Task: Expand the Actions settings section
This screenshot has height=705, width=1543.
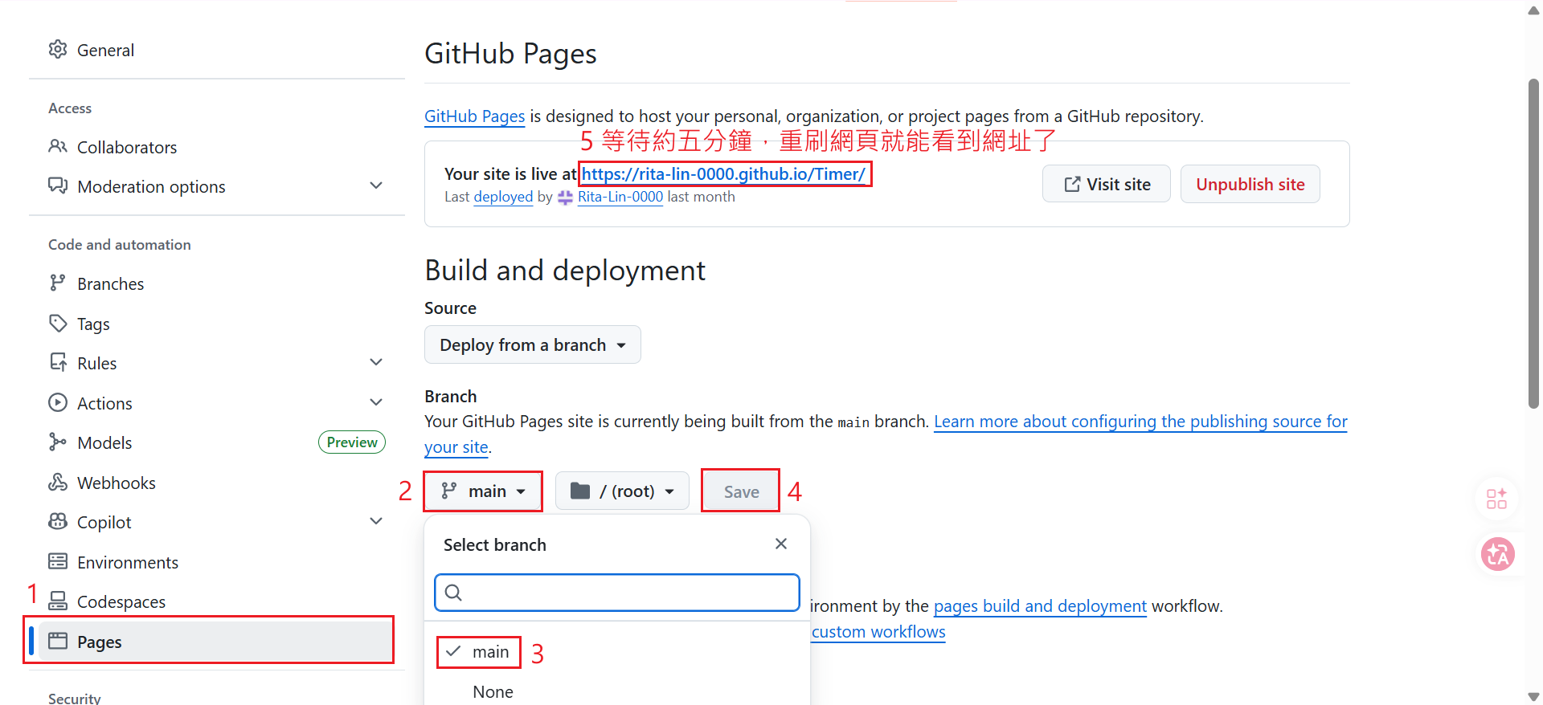Action: pos(375,403)
